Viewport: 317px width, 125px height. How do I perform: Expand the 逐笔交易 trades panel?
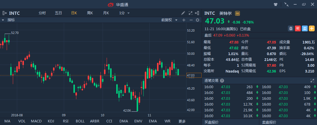pyautogui.click(x=312, y=81)
